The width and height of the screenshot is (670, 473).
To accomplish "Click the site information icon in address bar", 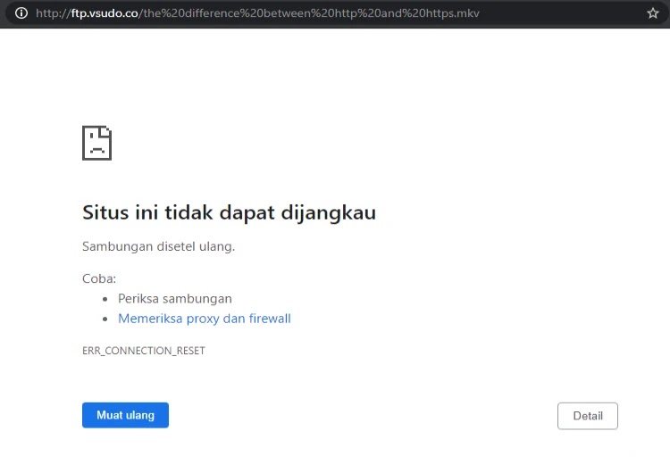I will point(21,13).
